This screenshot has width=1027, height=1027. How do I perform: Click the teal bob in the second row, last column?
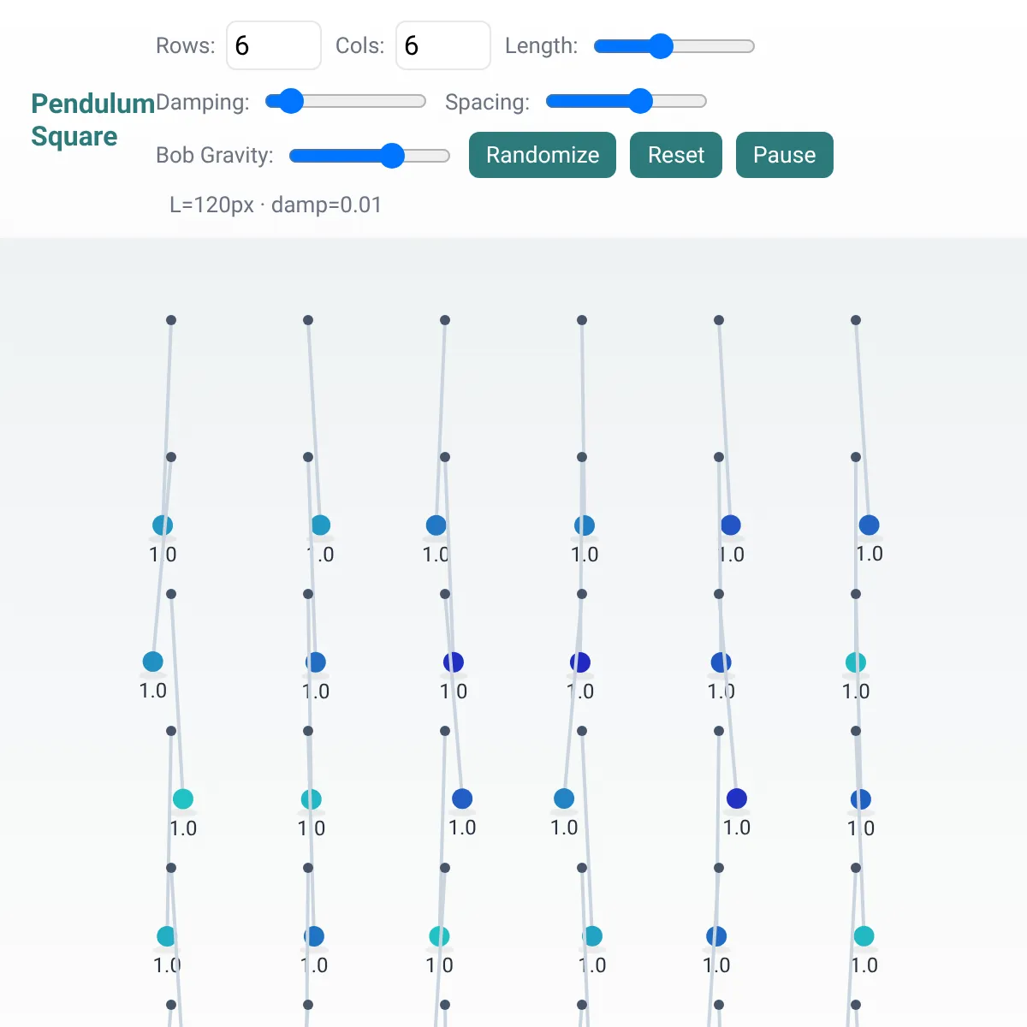pyautogui.click(x=856, y=662)
